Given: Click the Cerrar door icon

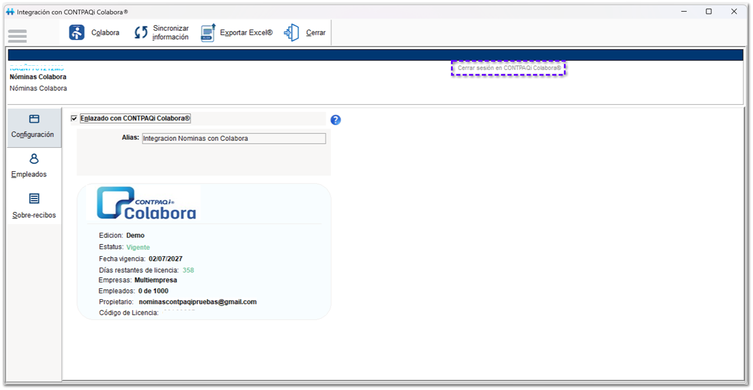Looking at the screenshot, I should pos(292,33).
